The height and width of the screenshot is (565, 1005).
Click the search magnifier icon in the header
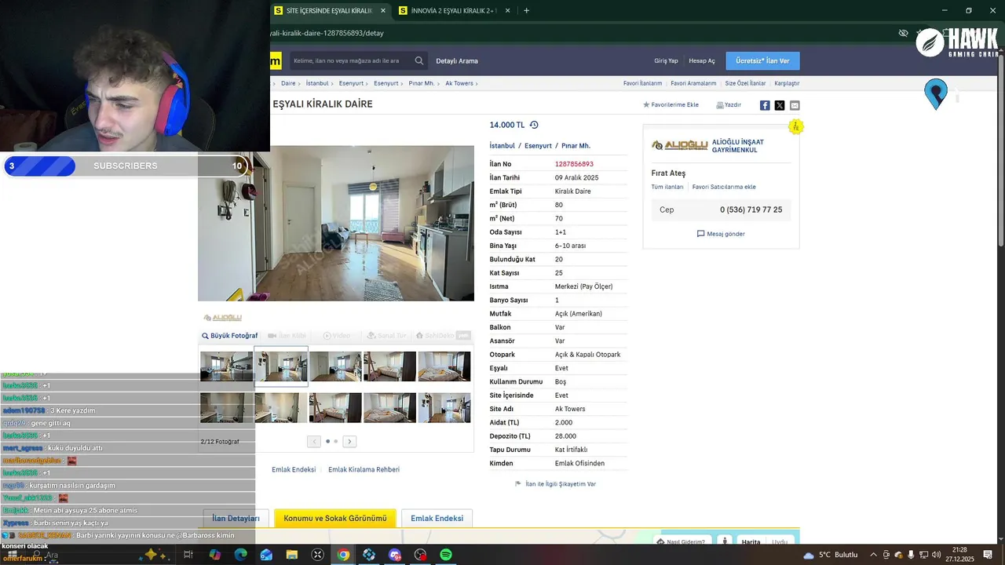[419, 60]
